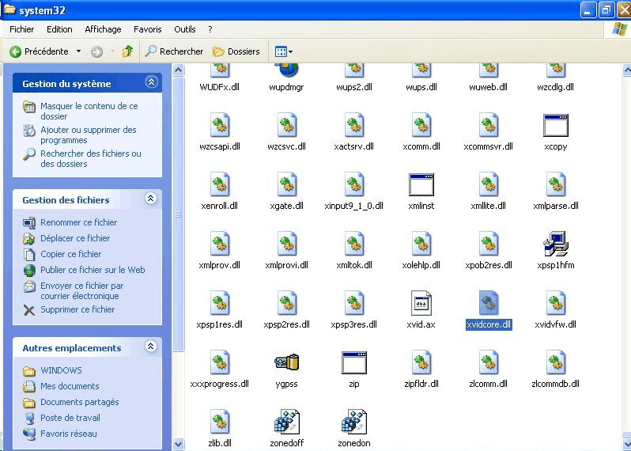Select the xactsrv.dll file icon
The width and height of the screenshot is (631, 451).
click(x=353, y=125)
